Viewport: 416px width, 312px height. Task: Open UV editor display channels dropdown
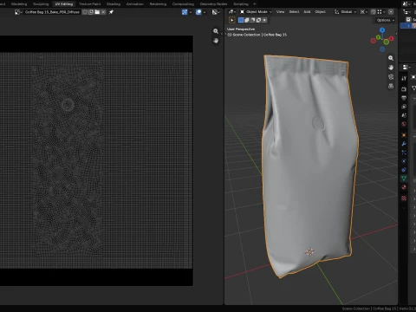pyautogui.click(x=216, y=12)
